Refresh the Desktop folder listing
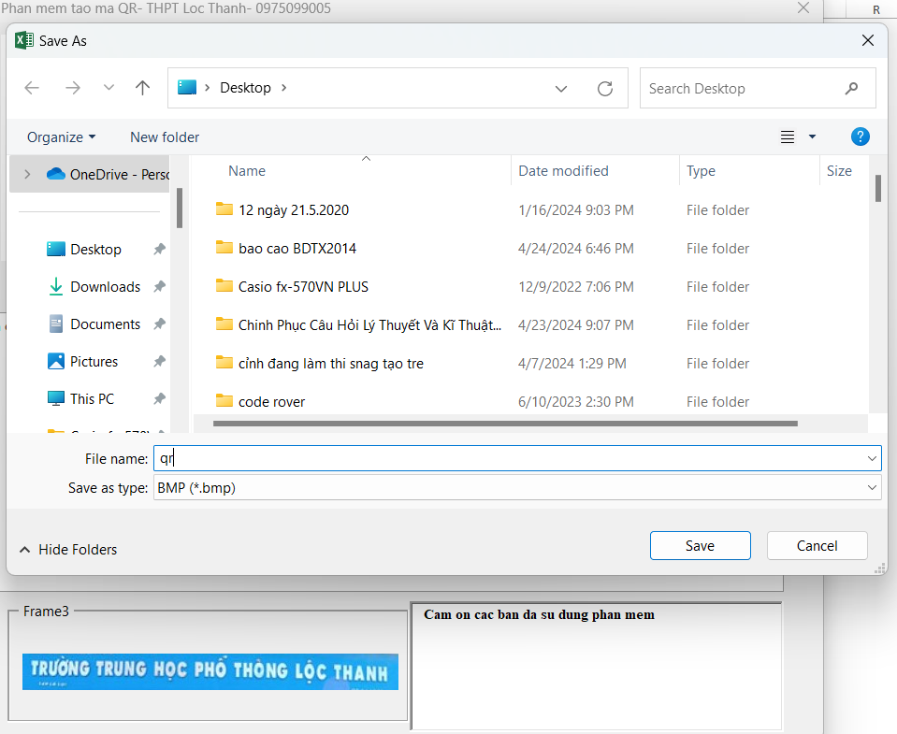Viewport: 897px width, 734px height. click(x=605, y=88)
